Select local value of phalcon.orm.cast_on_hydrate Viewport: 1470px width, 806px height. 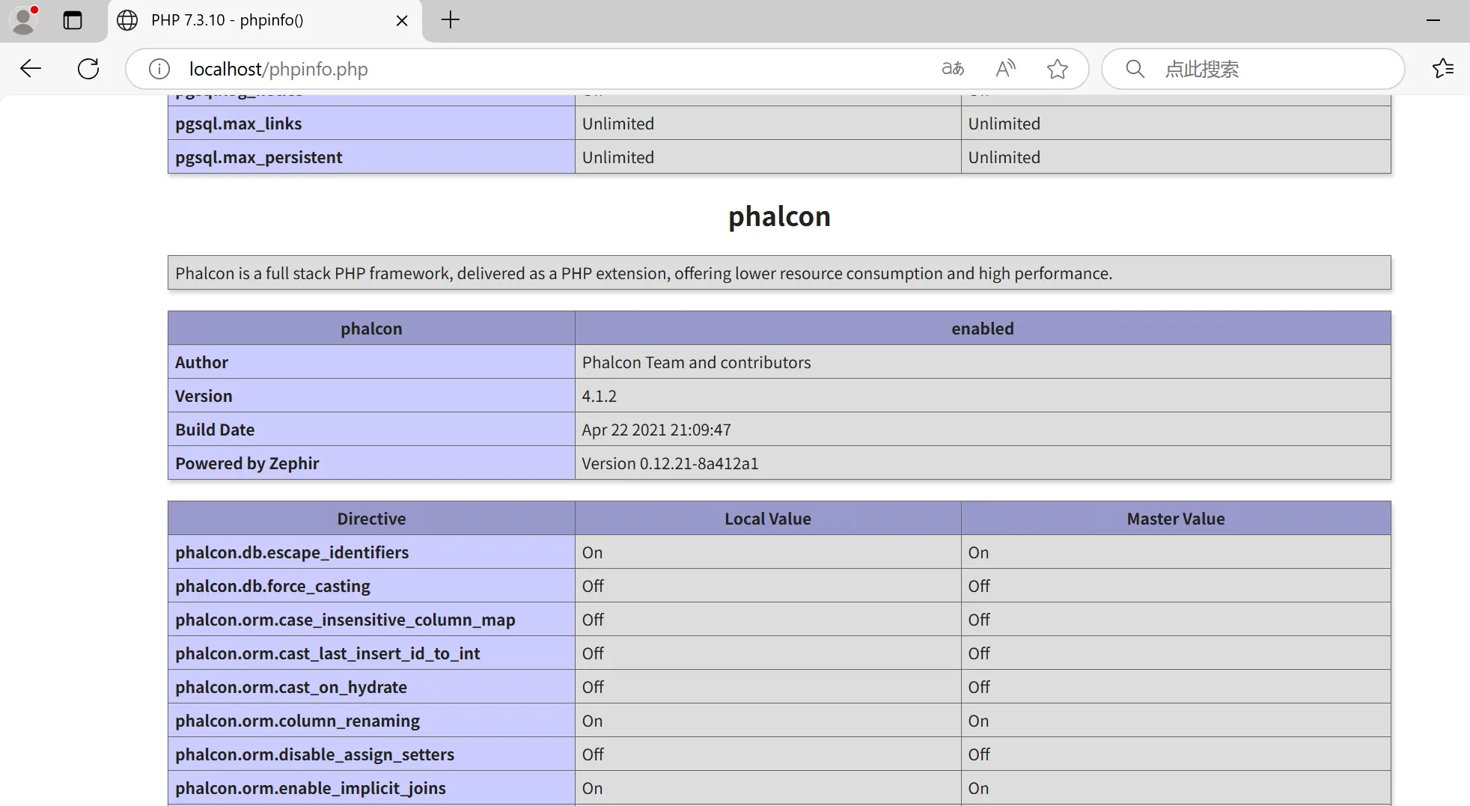pos(593,687)
